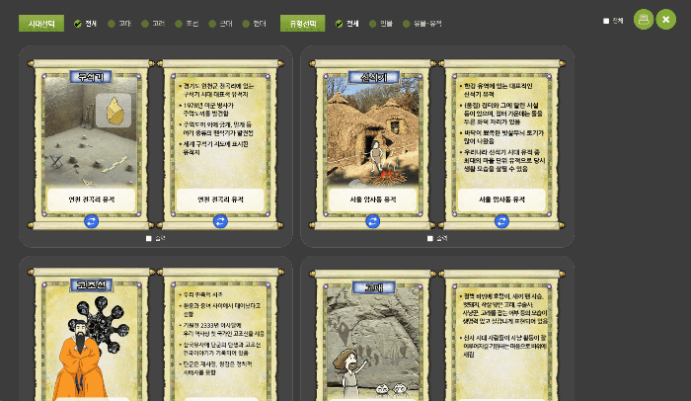
Task: Click the 신석기 title banner
Action: [374, 78]
